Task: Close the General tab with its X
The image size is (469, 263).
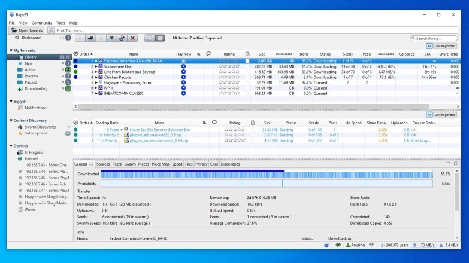Action: 91,164
